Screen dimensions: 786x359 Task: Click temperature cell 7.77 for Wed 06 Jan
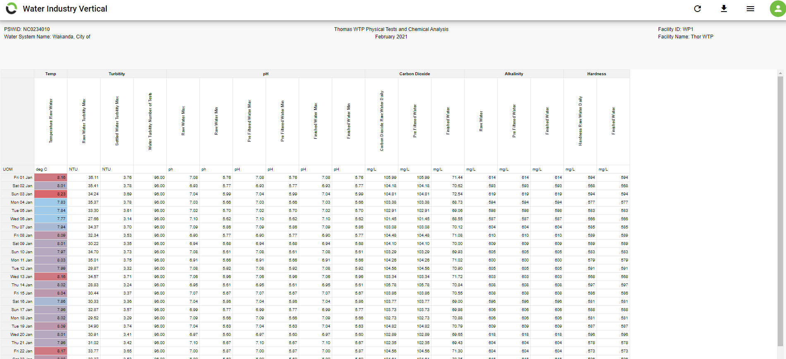(x=51, y=219)
